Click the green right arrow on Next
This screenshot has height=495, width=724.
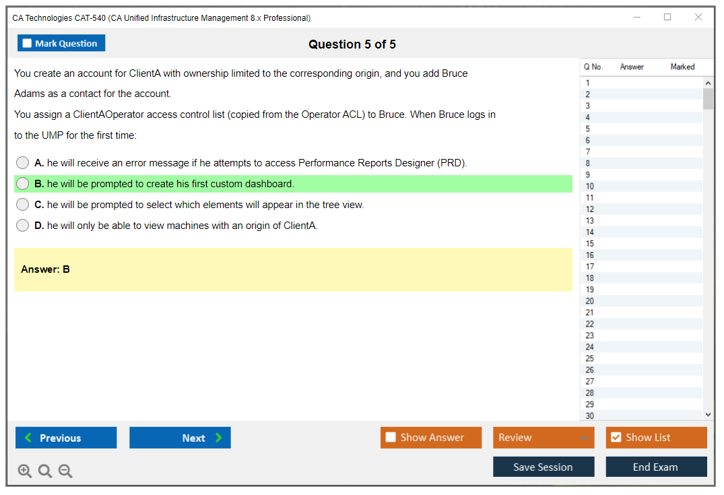218,438
